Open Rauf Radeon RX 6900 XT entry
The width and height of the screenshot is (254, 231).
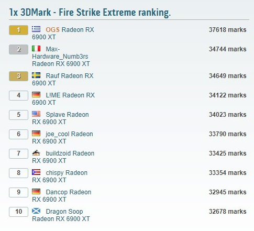click(63, 80)
